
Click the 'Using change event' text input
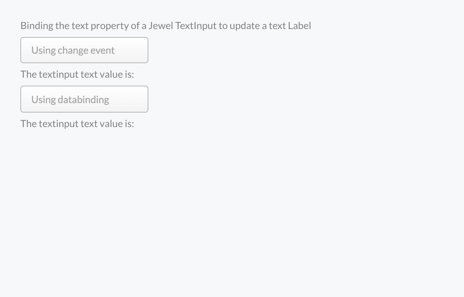pos(84,50)
